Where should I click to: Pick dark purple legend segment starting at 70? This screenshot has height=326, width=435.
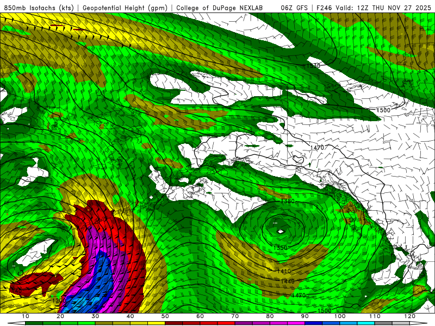[244, 323]
